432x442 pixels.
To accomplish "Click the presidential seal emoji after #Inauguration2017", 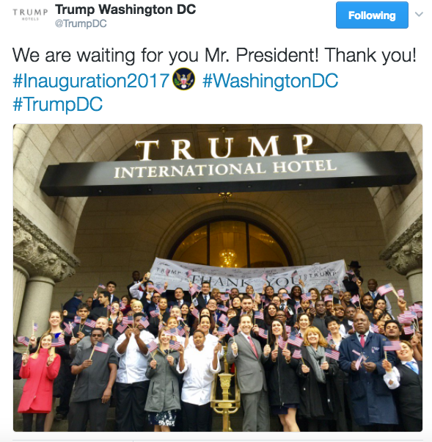I will point(183,79).
